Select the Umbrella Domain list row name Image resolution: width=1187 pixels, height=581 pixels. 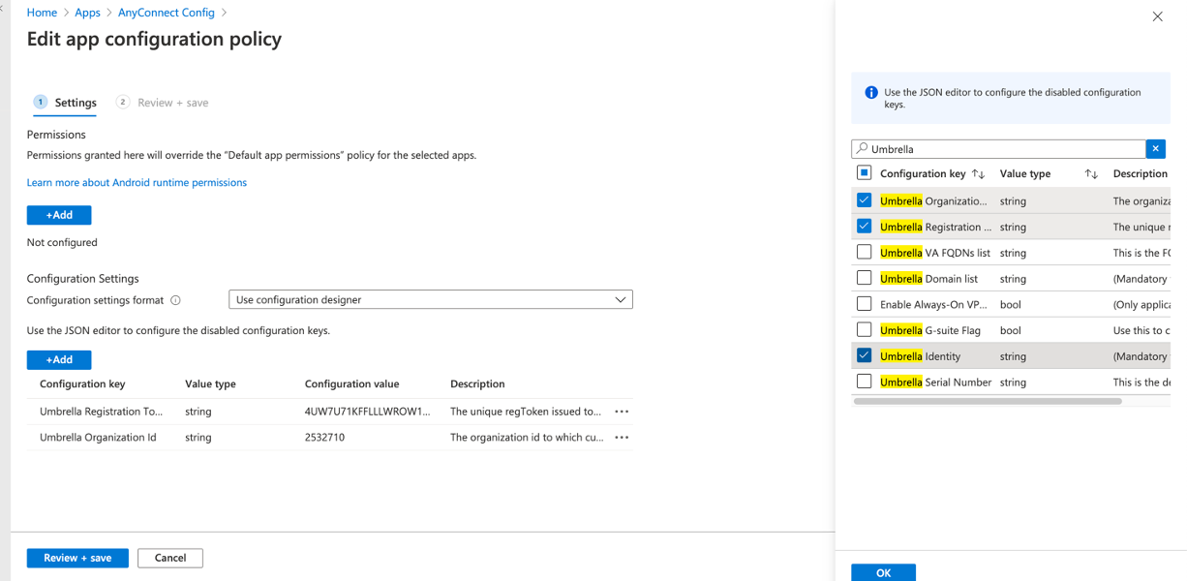point(929,279)
